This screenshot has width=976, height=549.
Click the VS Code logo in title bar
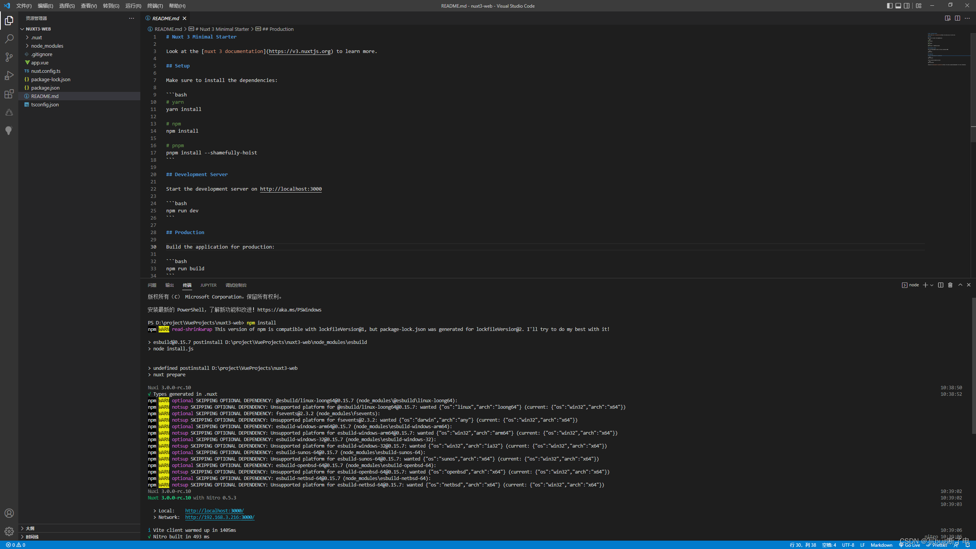tap(7, 6)
